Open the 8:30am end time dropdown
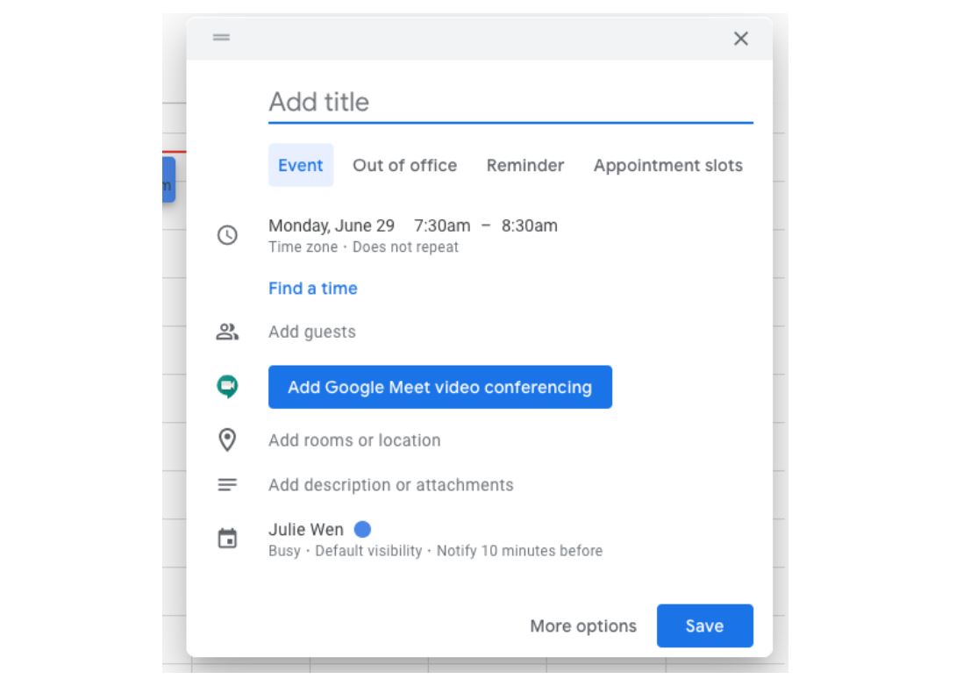 click(529, 225)
